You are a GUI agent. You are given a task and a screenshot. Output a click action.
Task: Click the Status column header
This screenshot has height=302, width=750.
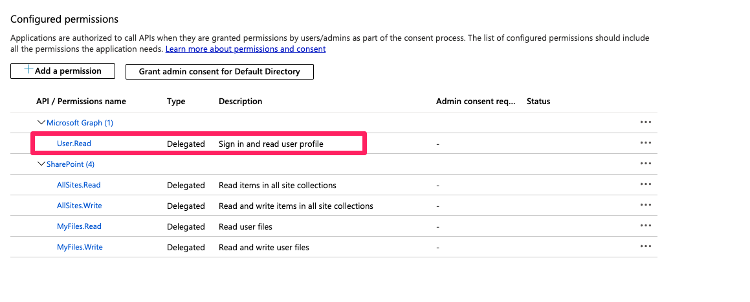pos(538,102)
